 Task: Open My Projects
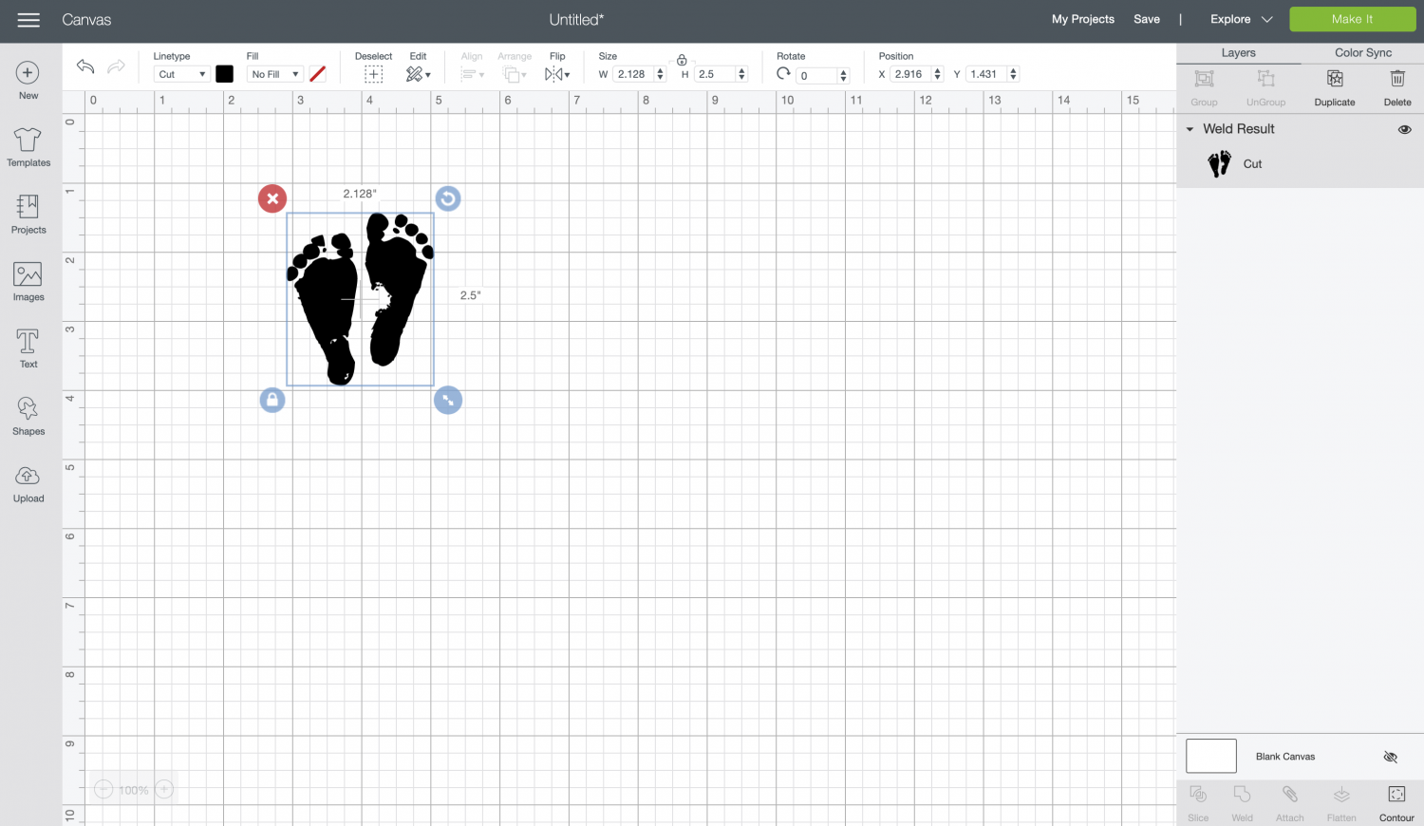(1083, 19)
